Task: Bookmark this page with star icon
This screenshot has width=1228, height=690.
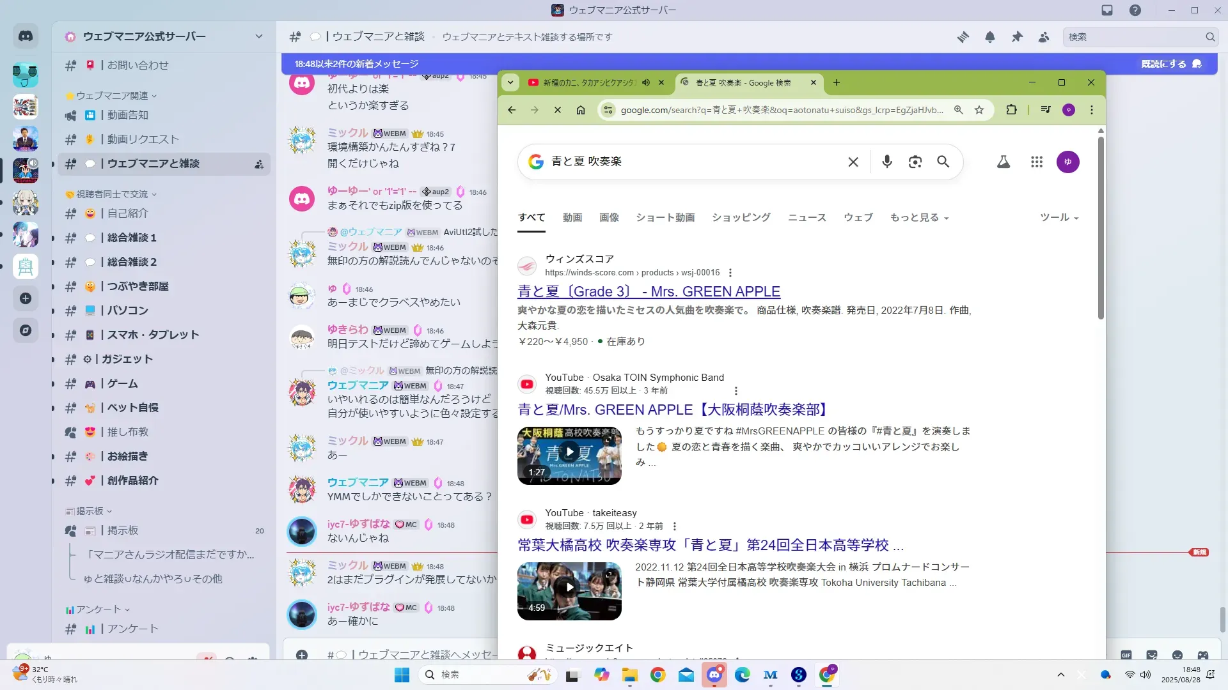Action: pos(979,110)
